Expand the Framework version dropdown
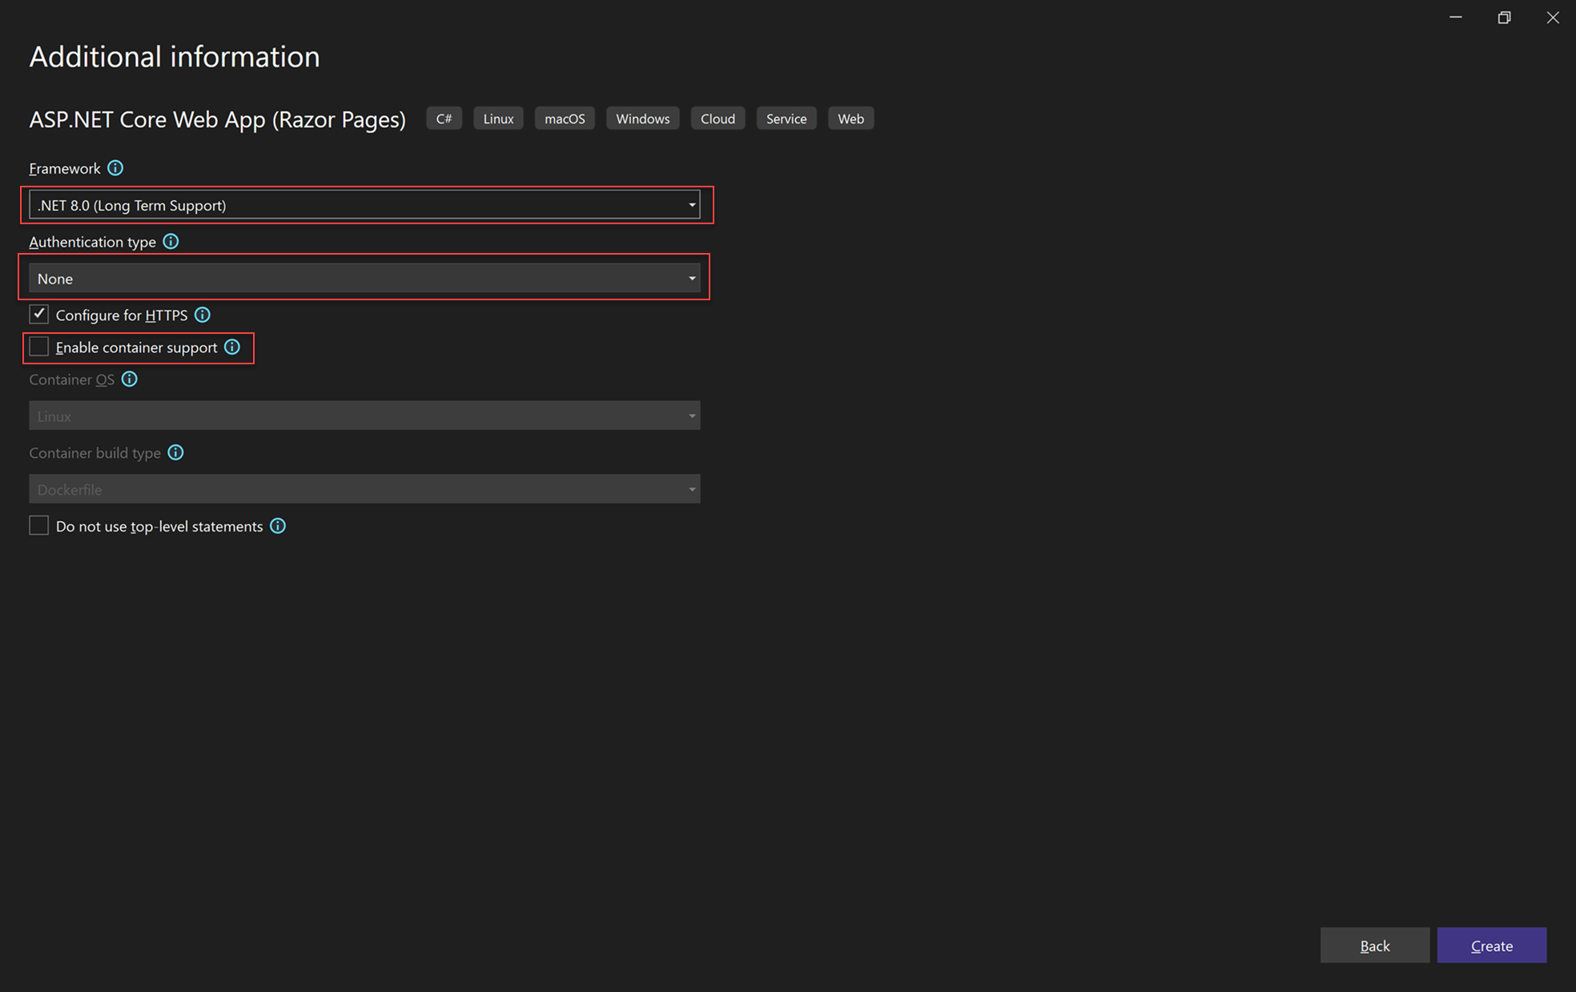1576x992 pixels. click(x=693, y=205)
